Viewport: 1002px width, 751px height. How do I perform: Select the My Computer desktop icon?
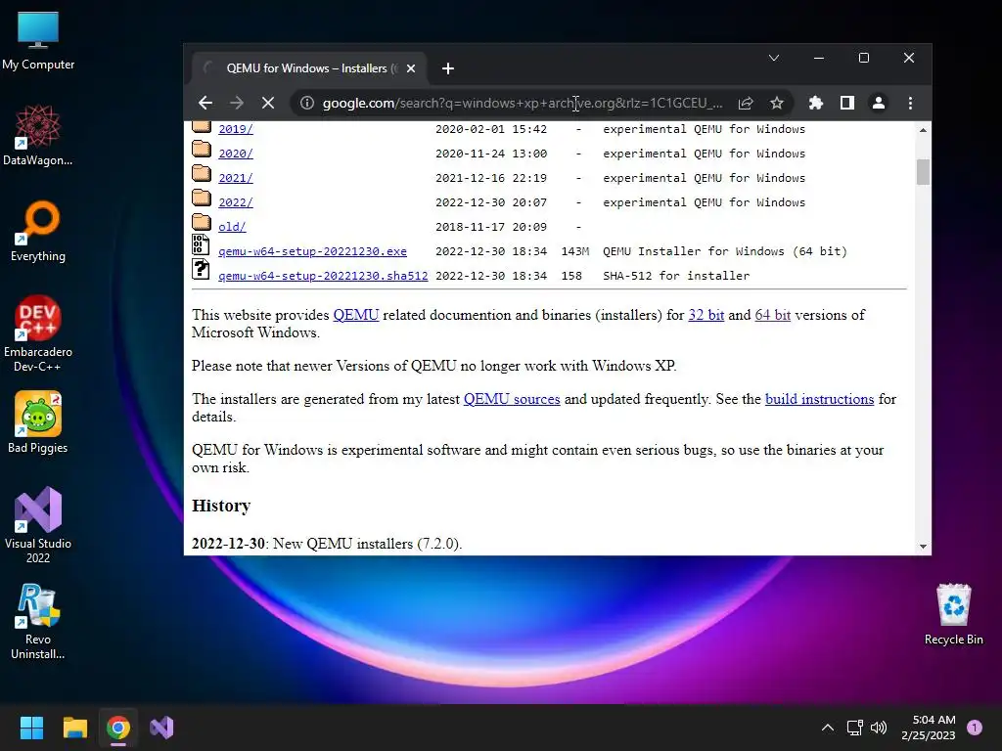tap(38, 41)
